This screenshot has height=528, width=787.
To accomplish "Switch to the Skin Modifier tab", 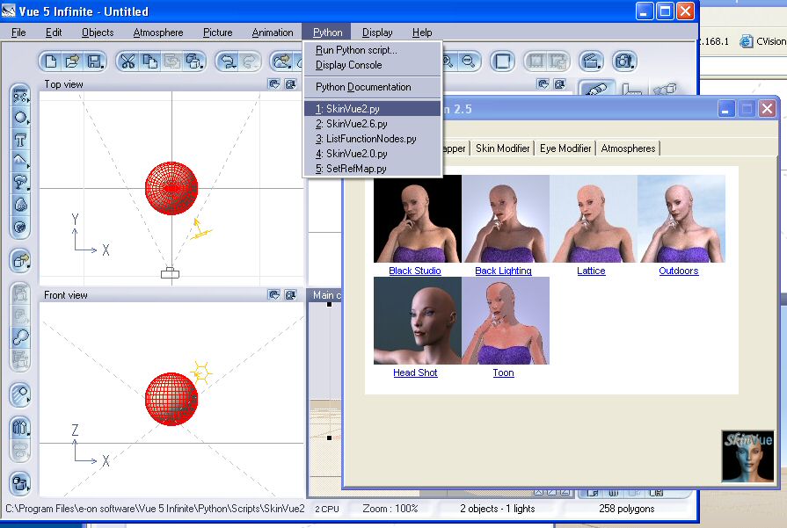I will click(502, 148).
